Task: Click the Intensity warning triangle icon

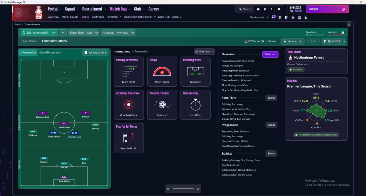Action: [x=343, y=32]
